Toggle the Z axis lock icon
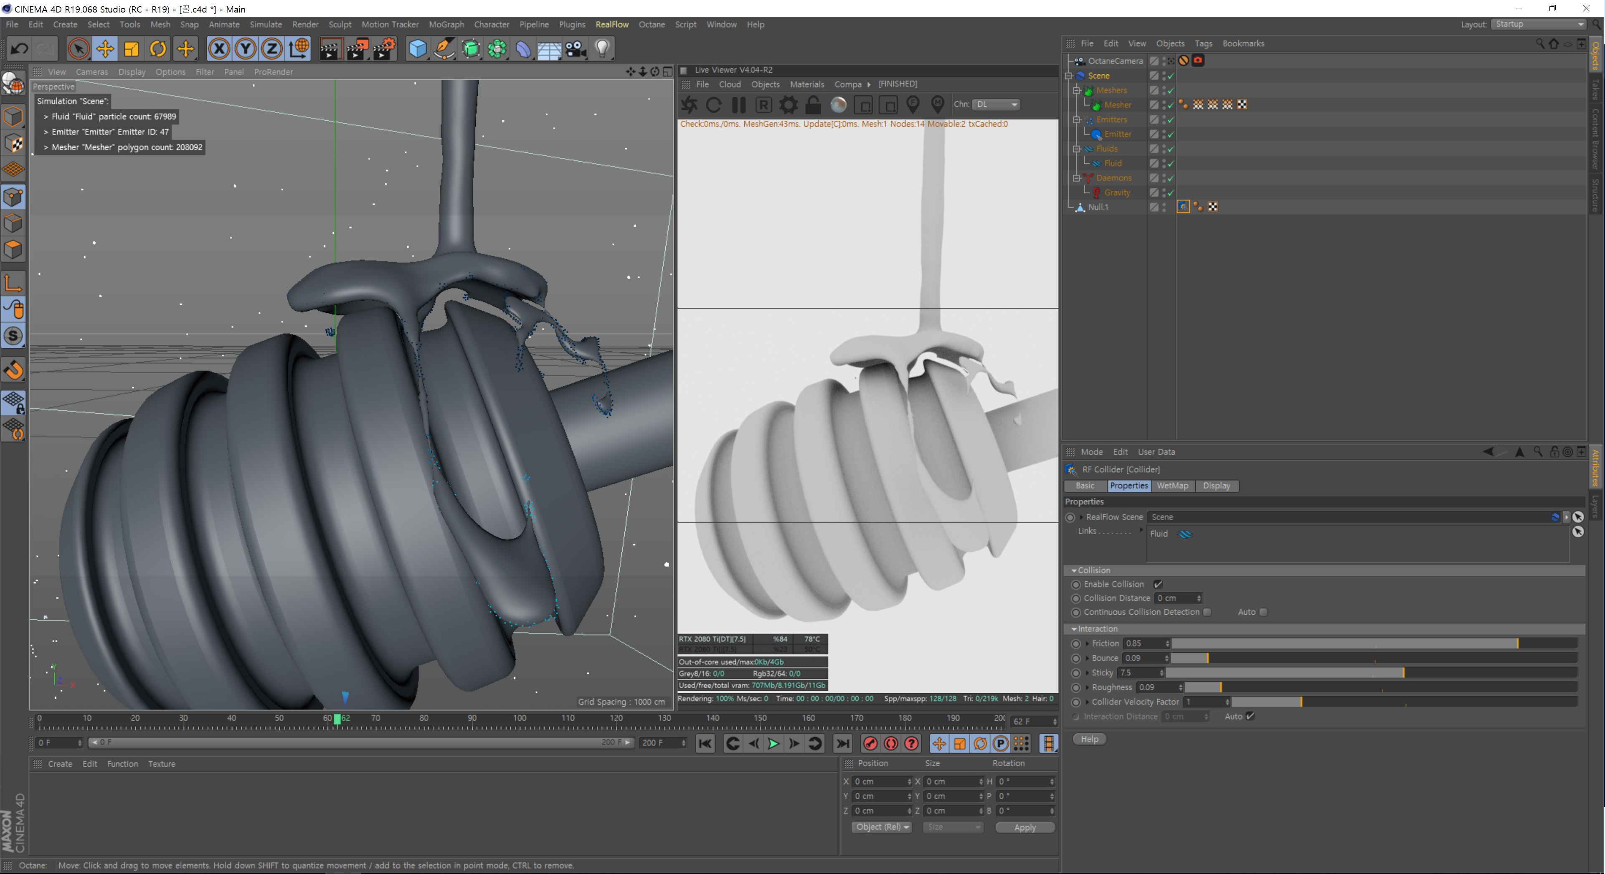This screenshot has height=874, width=1605. coord(271,48)
